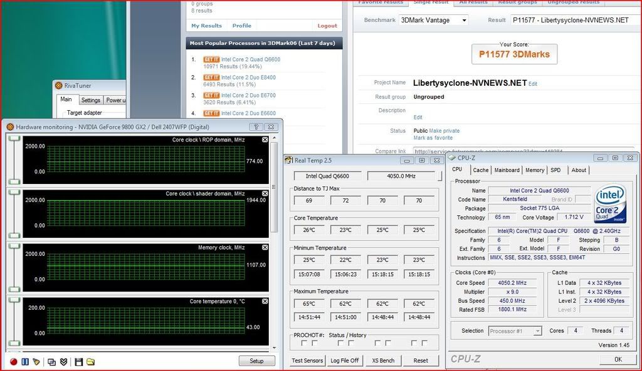Click the 65°C maximum temperature value
The image size is (642, 371).
[309, 303]
